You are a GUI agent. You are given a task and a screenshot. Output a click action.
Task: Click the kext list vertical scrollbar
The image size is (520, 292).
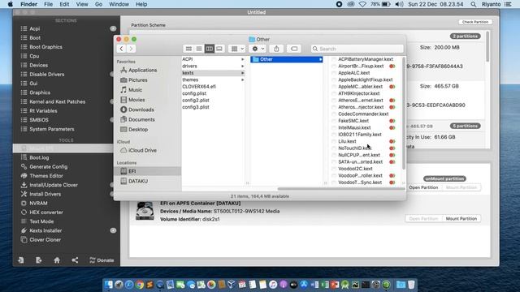[404, 114]
